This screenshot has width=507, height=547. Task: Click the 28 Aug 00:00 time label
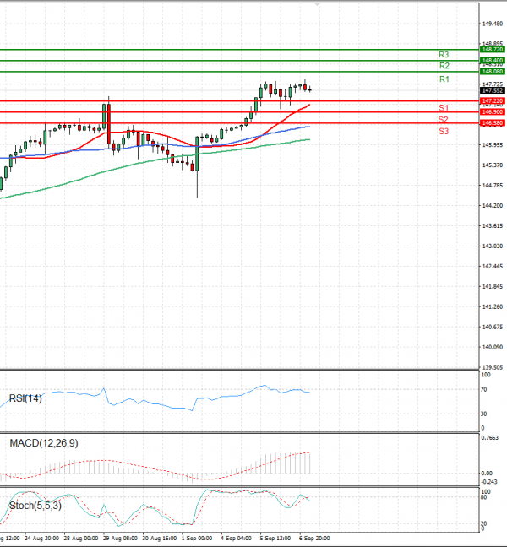(x=81, y=539)
